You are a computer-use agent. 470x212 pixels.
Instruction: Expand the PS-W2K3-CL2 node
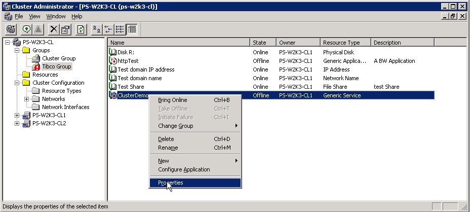(x=17, y=123)
